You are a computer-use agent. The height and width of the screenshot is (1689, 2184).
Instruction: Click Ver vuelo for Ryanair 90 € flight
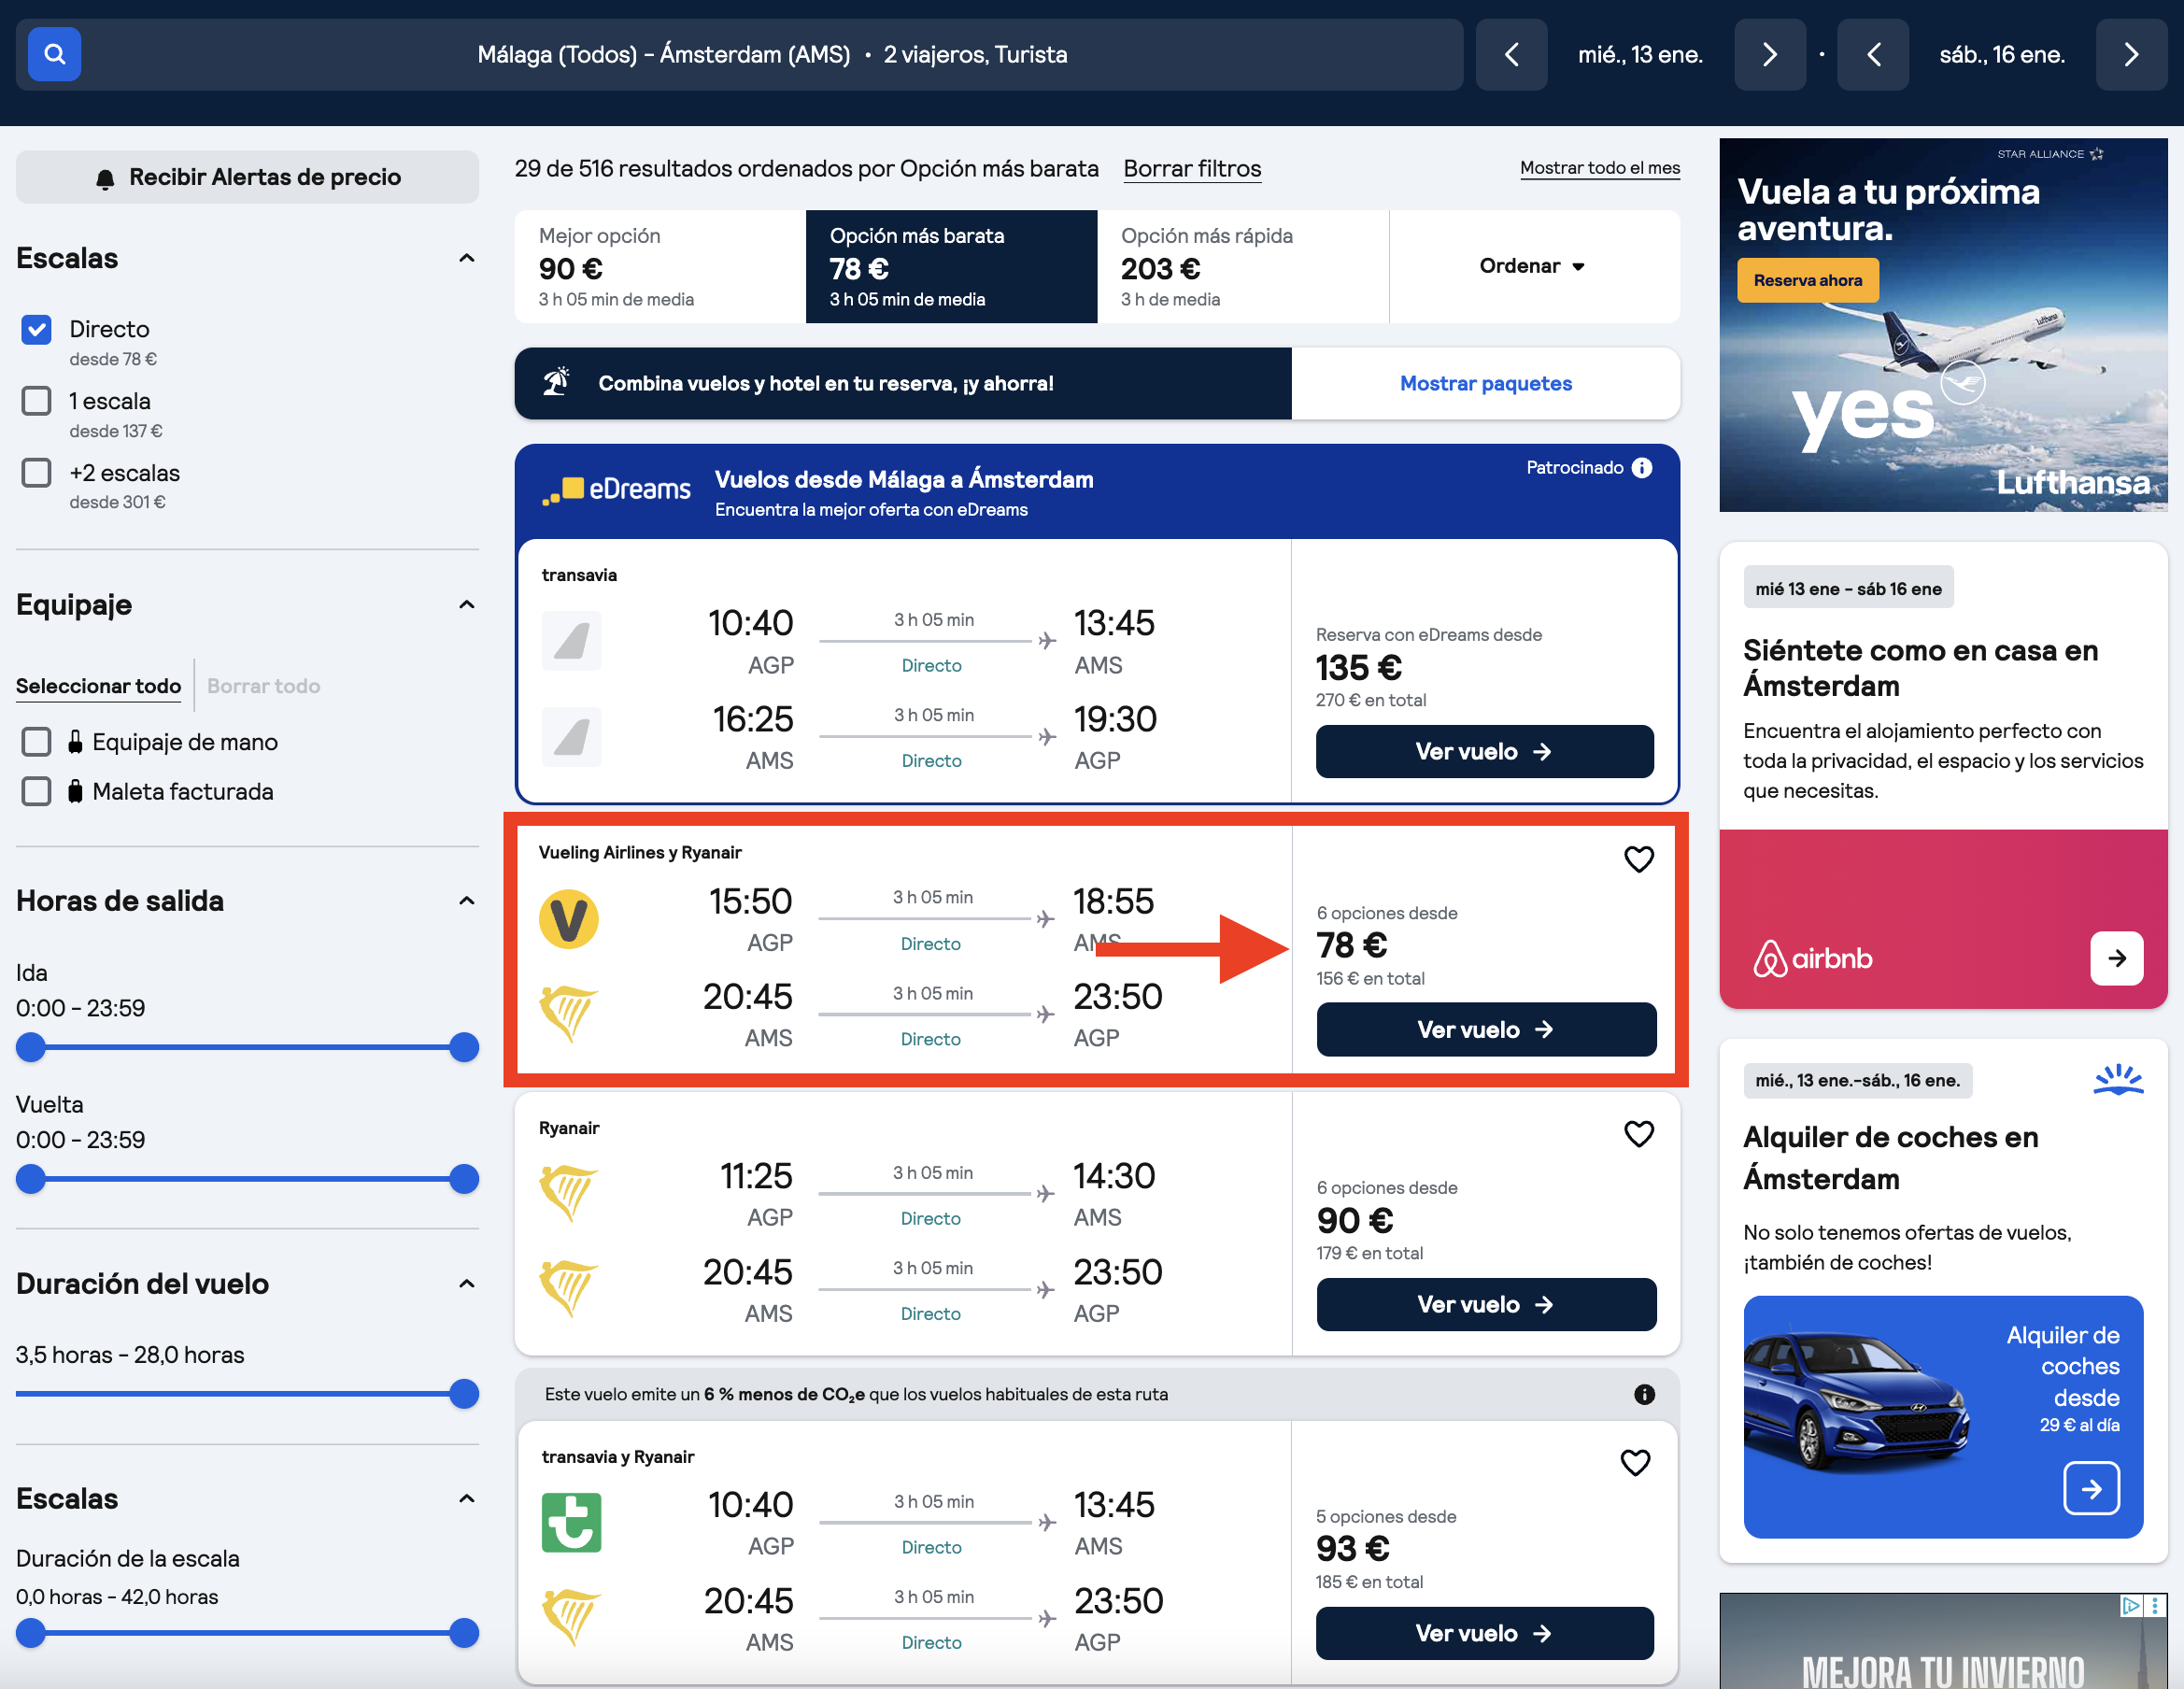pos(1486,1304)
